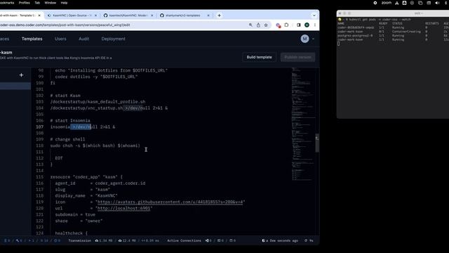Open a new browser tab
Image resolution: width=449 pixels, height=253 pixels.
(x=219, y=15)
